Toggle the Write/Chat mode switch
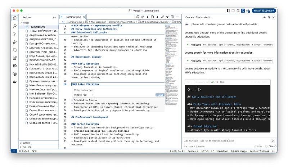Viewport: 288px width, 167px height. click(266, 146)
